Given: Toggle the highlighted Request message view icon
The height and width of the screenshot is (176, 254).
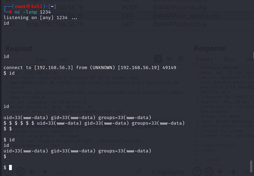Looking at the screenshot, I should click(x=158, y=59).
